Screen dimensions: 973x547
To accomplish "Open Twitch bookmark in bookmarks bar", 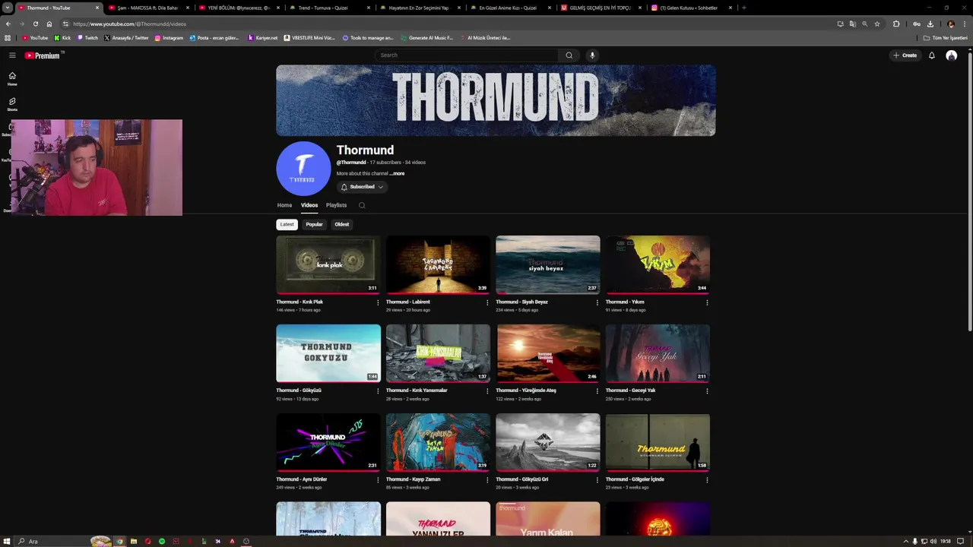I will pyautogui.click(x=88, y=37).
